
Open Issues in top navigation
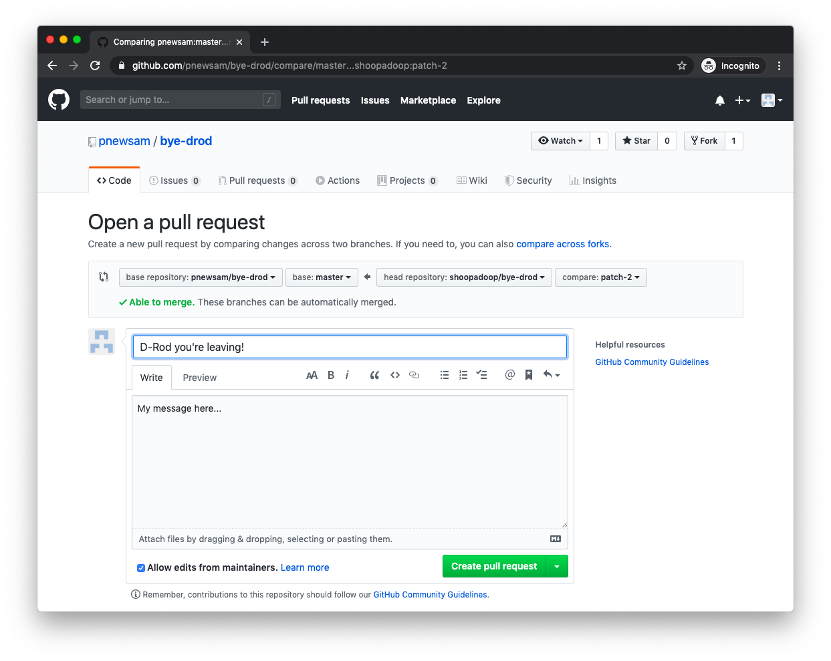pyautogui.click(x=375, y=100)
